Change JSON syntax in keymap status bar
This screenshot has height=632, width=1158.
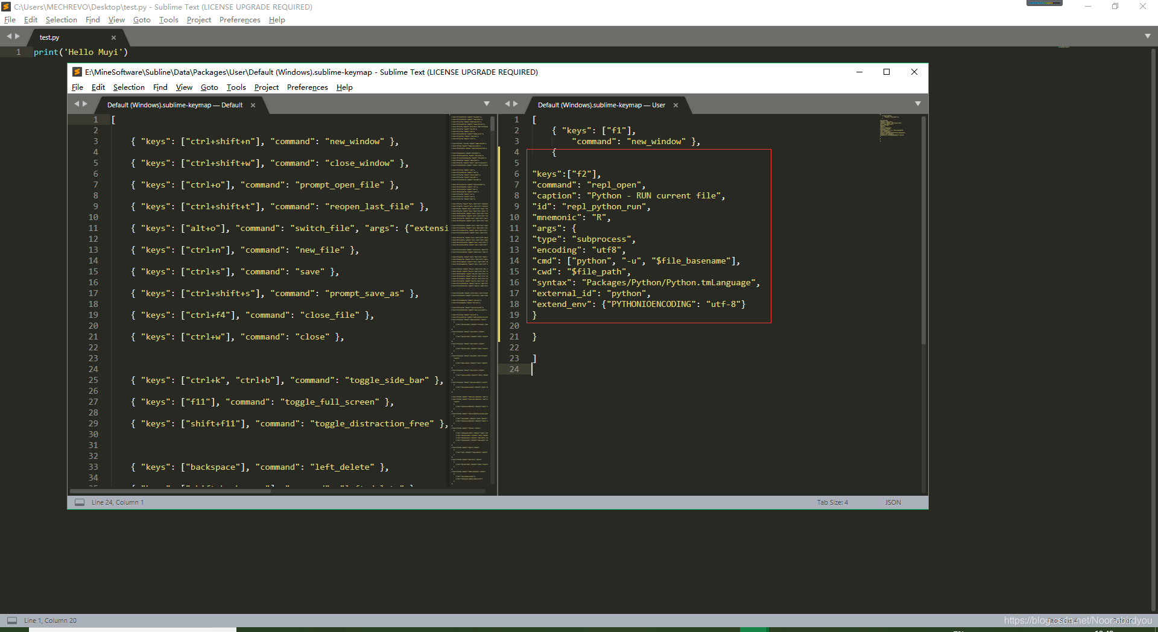coord(893,502)
